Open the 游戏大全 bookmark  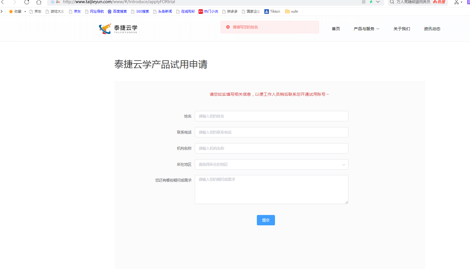coord(55,11)
